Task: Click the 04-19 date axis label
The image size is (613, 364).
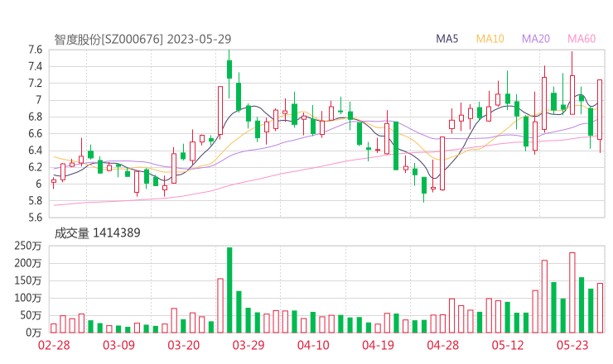Action: (378, 345)
